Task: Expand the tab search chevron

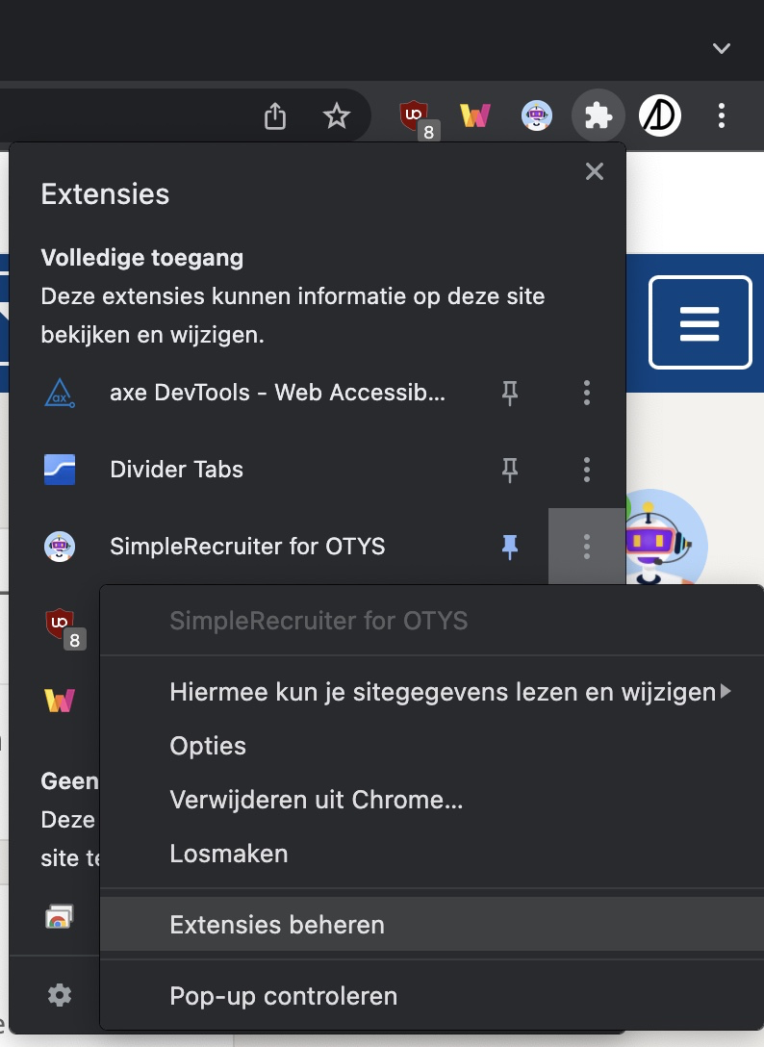Action: pos(722,48)
